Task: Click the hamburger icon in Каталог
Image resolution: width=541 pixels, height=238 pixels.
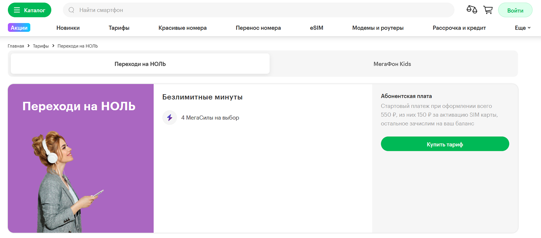Action: (17, 10)
